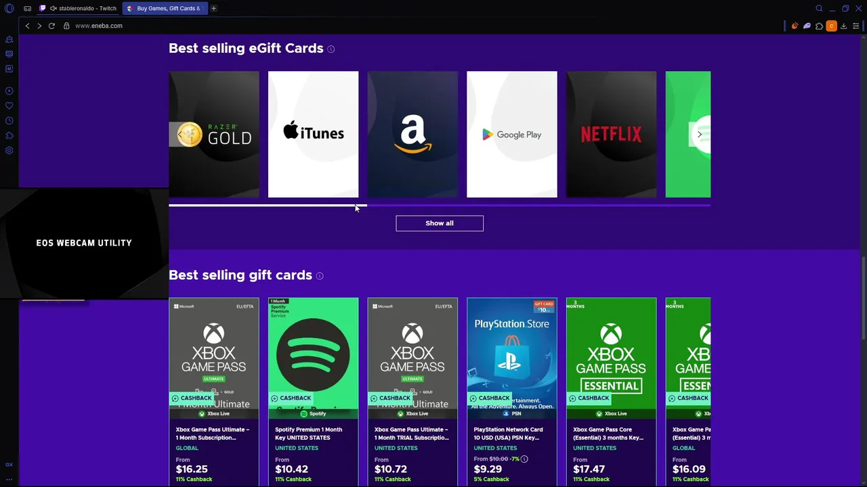
Task: Show previous eGift cards with left arrow
Action: 179,134
